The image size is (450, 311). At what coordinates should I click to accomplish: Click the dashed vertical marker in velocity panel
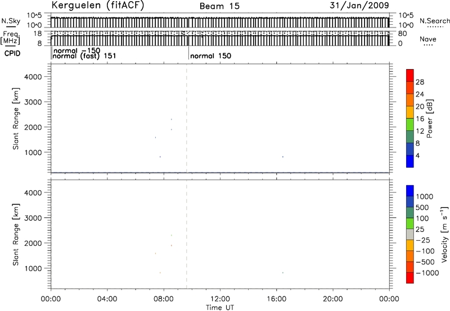pyautogui.click(x=187, y=235)
